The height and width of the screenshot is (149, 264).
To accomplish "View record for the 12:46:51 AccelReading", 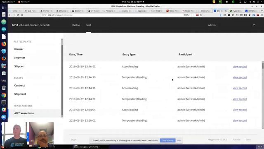I will [240, 67].
